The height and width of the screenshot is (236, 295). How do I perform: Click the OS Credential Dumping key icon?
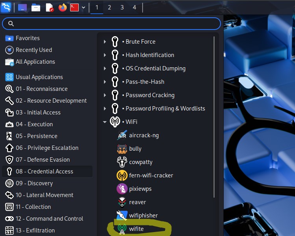coord(115,68)
